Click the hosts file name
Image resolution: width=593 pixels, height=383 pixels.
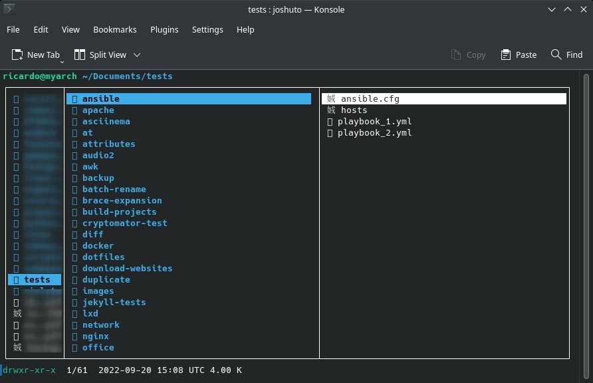click(x=354, y=110)
